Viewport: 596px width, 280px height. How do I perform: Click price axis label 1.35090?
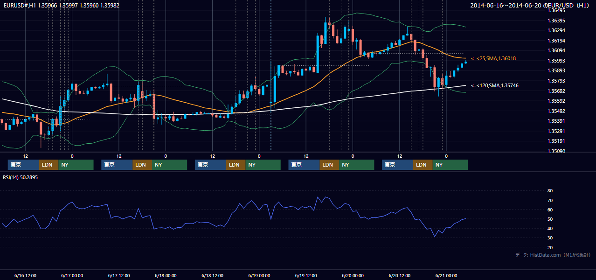(556, 151)
